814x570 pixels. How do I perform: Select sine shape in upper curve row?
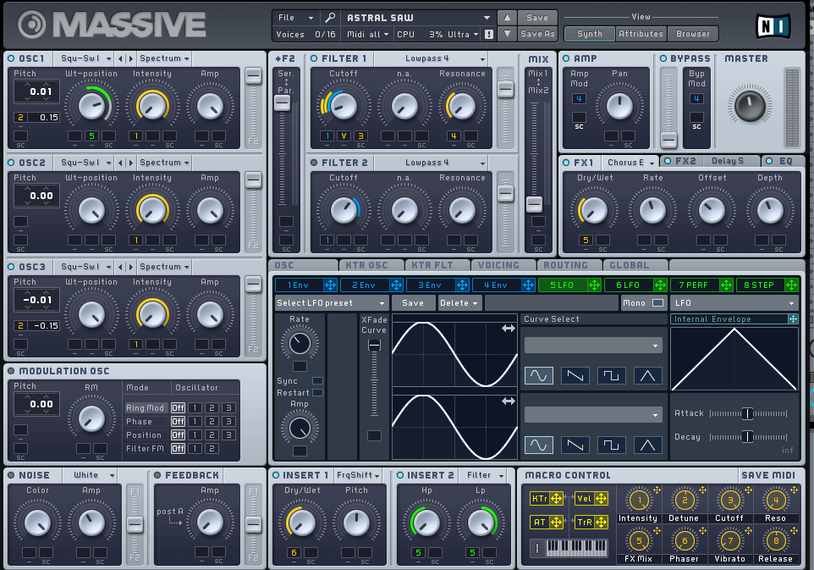point(538,376)
